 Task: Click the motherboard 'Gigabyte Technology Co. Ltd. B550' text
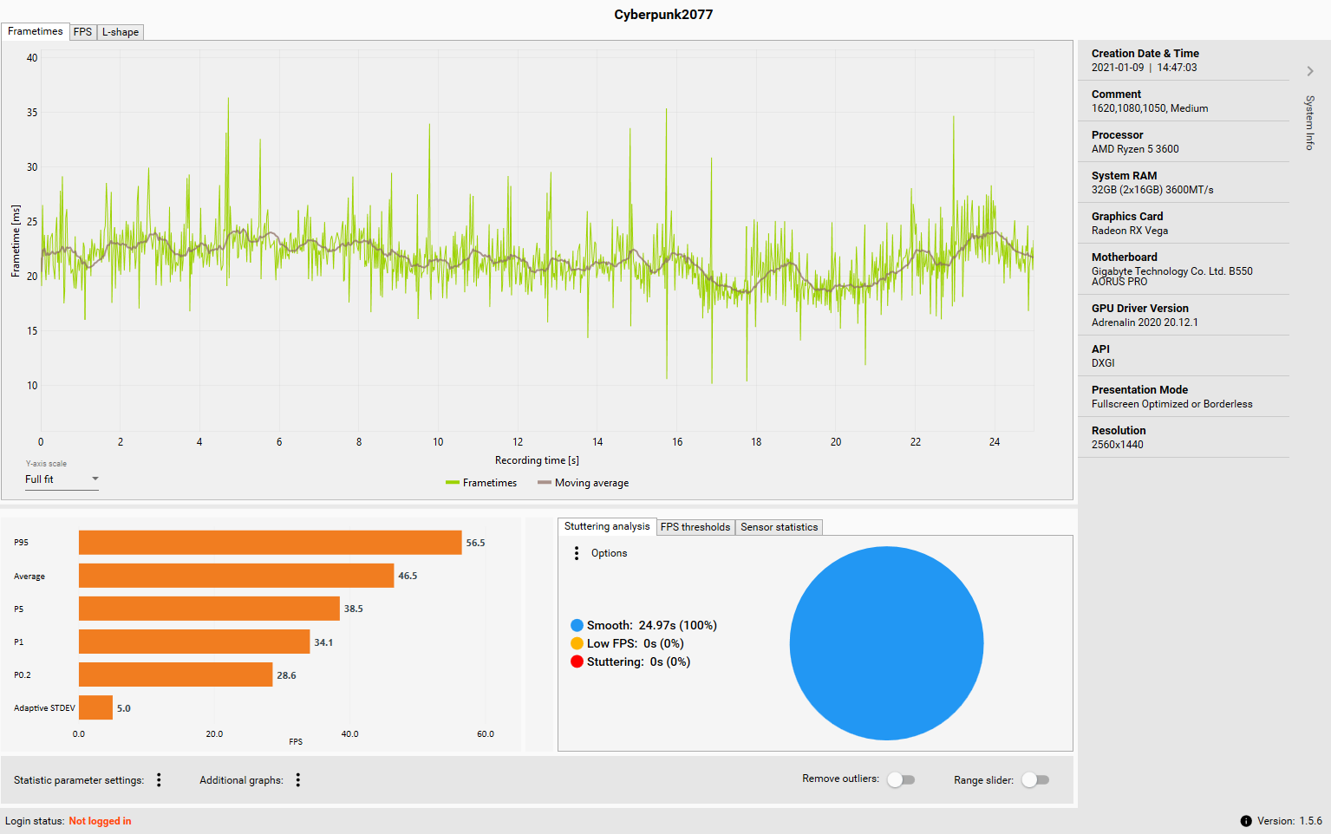point(1172,271)
